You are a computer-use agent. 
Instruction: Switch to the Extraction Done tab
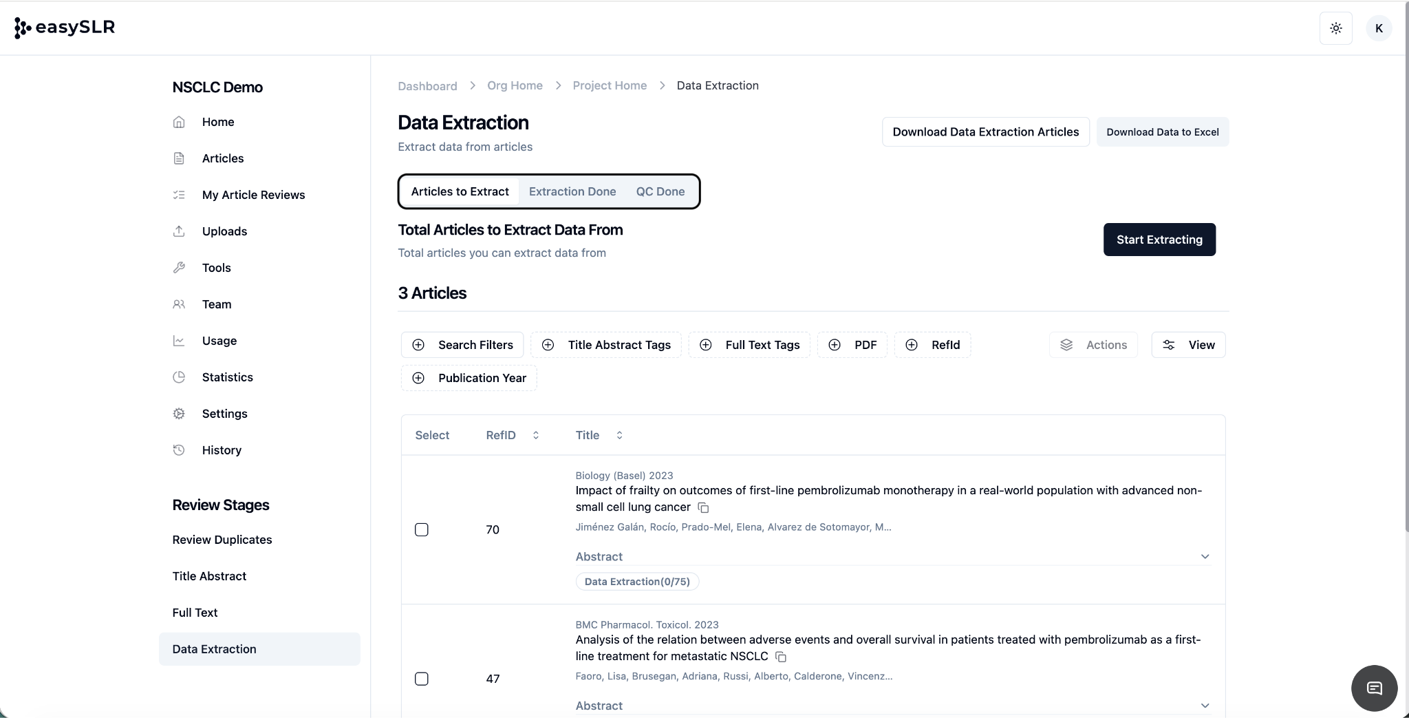point(572,191)
